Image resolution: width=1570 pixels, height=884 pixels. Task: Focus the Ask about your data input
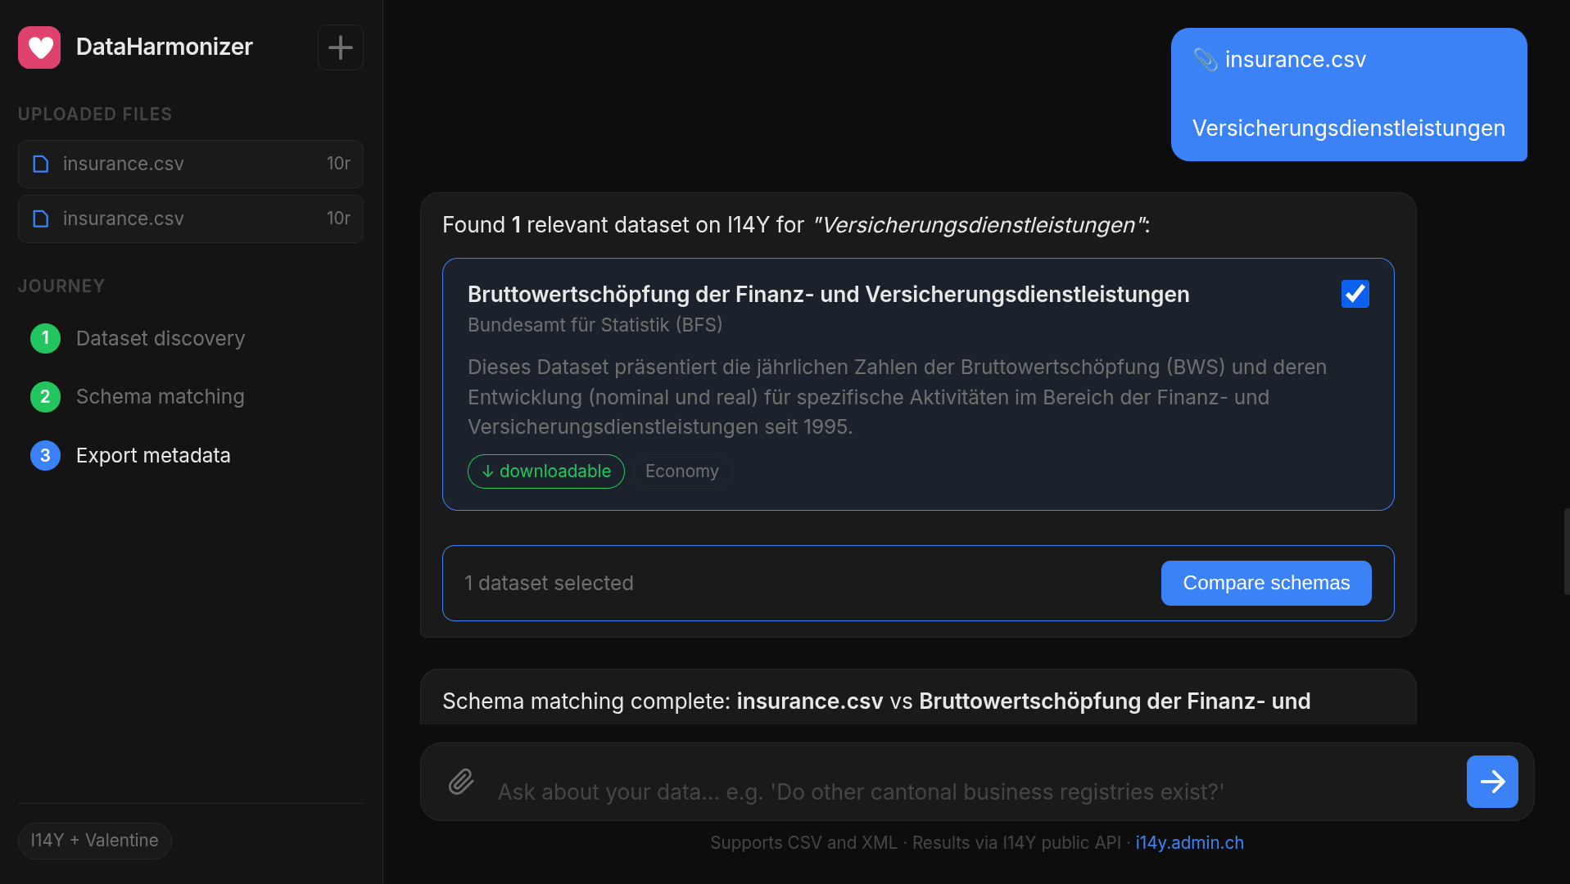(975, 792)
